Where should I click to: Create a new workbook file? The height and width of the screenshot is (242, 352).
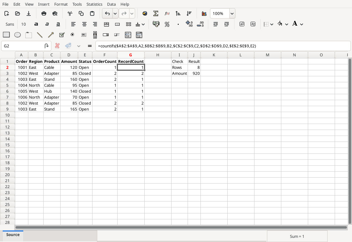[7, 13]
